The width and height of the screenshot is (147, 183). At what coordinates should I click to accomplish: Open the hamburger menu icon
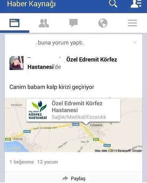(x=132, y=23)
